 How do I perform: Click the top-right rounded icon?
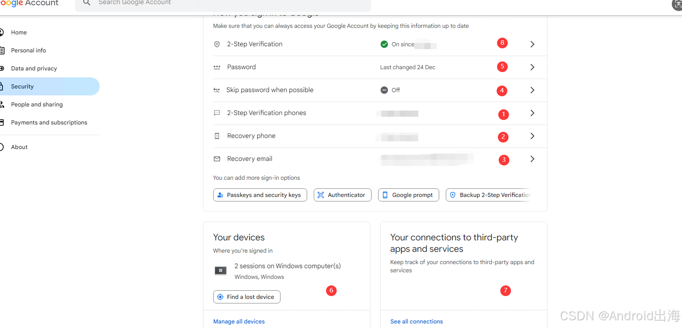point(677,5)
